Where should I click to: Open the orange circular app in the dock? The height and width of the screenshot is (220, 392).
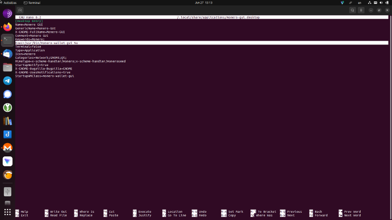[7, 175]
